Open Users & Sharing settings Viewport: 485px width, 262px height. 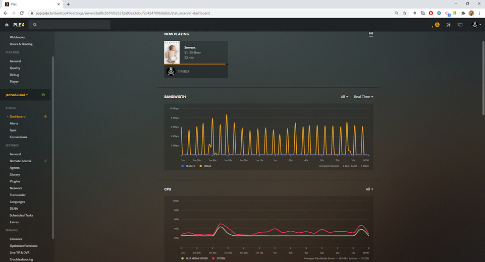pyautogui.click(x=21, y=44)
